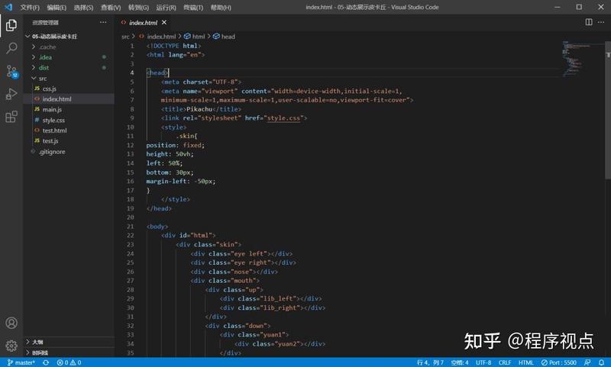Open notifications bell in status bar

pyautogui.click(x=601, y=362)
